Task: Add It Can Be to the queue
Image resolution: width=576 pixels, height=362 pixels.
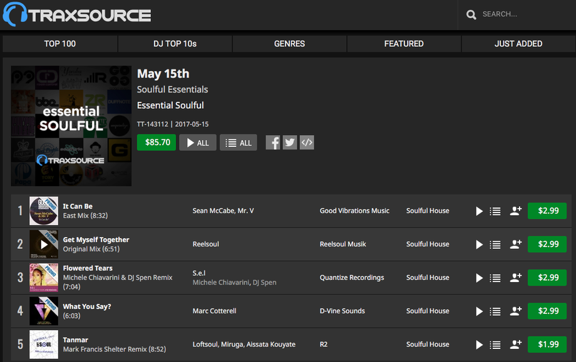Action: click(495, 211)
